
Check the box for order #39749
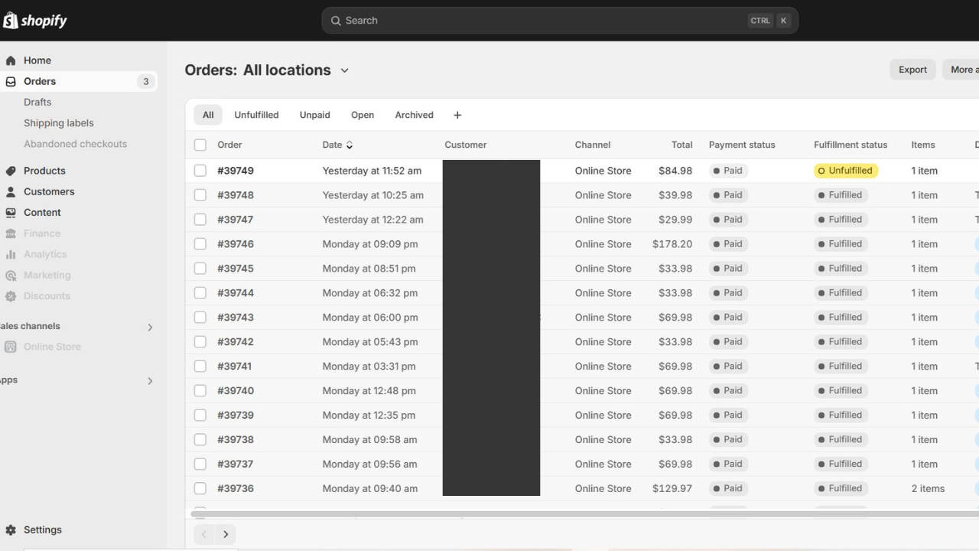tap(200, 171)
